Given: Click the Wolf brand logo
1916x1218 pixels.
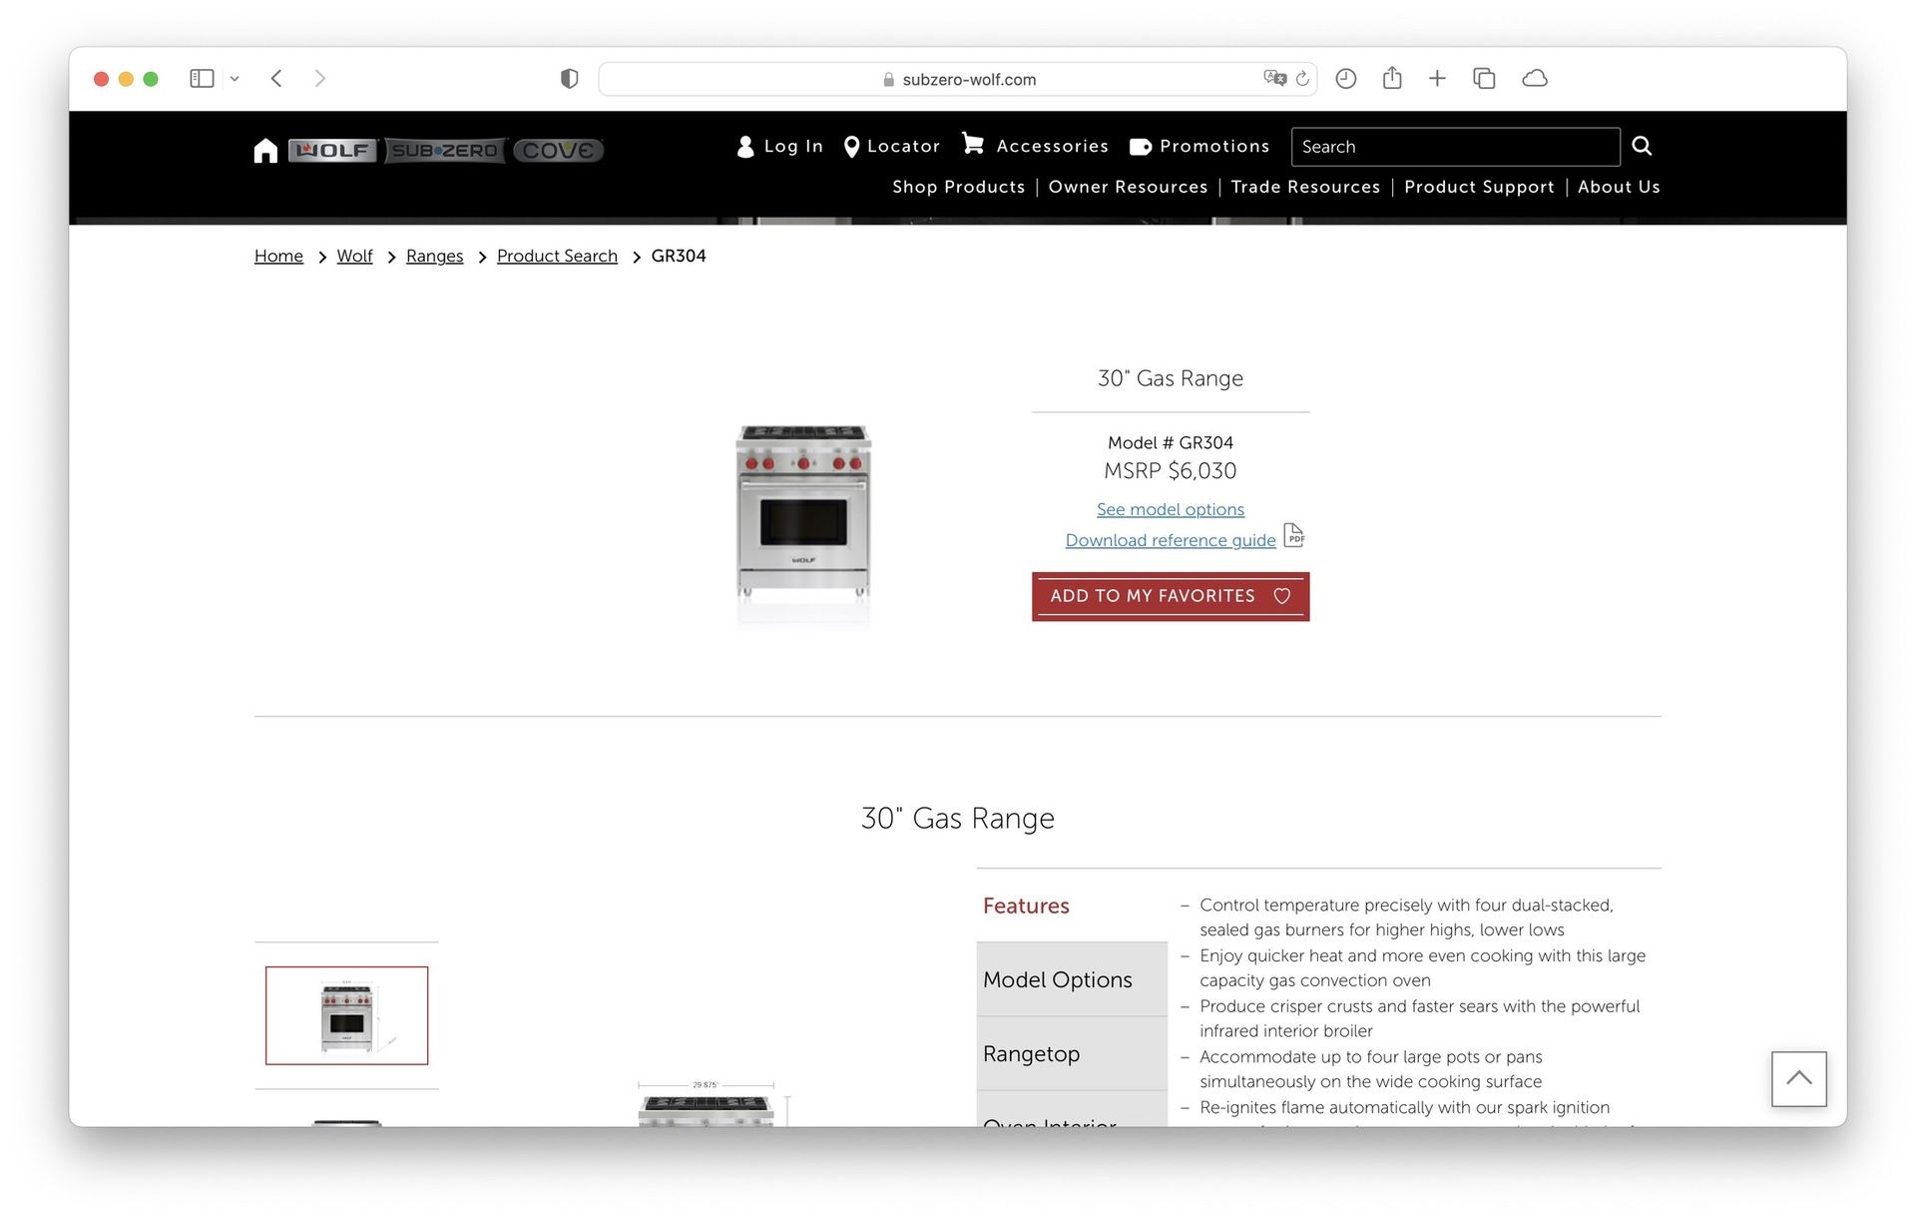Looking at the screenshot, I should point(333,150).
